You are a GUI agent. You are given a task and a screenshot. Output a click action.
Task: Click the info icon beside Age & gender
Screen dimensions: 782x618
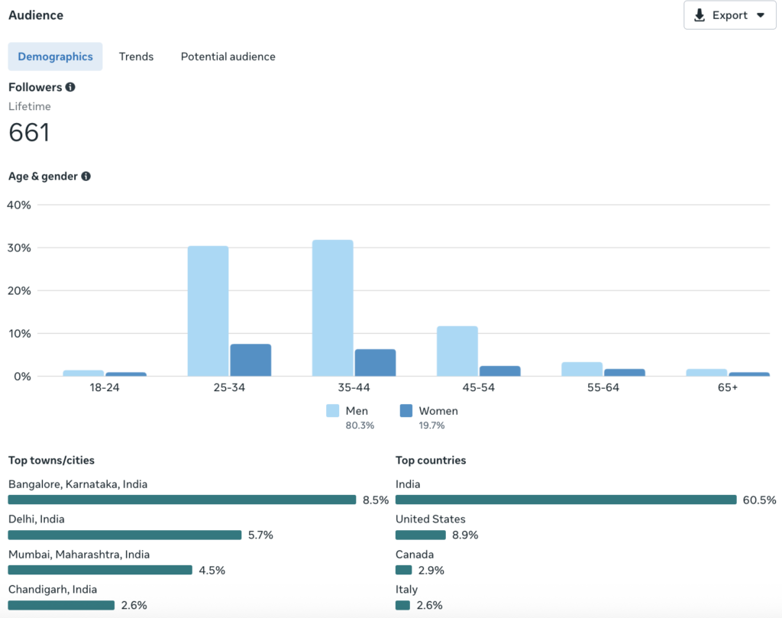pyautogui.click(x=86, y=176)
